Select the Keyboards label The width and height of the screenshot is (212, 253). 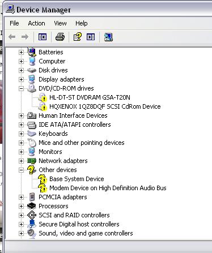coord(53,134)
